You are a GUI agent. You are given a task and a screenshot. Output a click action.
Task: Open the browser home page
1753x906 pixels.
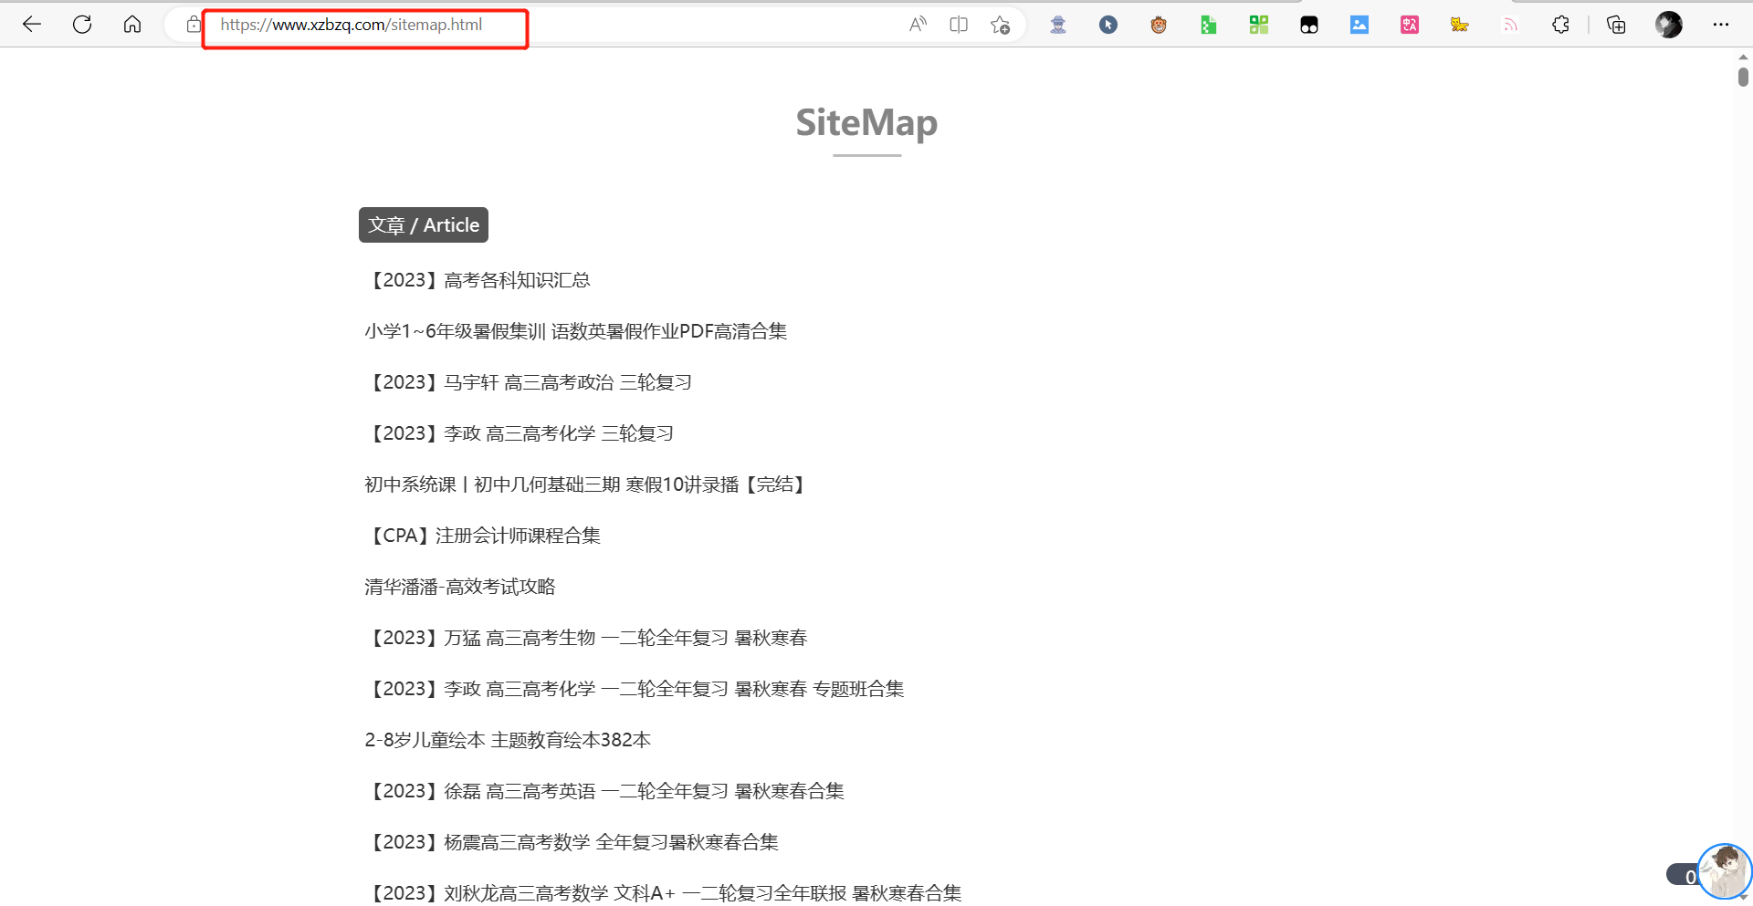click(132, 25)
